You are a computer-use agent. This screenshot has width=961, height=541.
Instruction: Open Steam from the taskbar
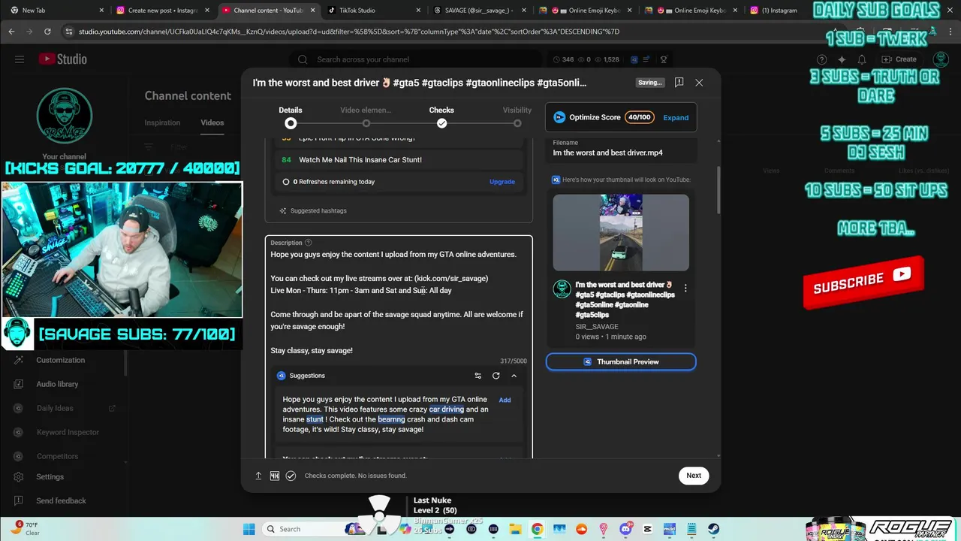713,529
